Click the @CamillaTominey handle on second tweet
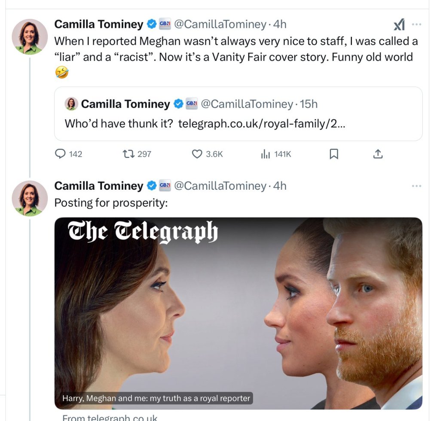 tap(220, 186)
